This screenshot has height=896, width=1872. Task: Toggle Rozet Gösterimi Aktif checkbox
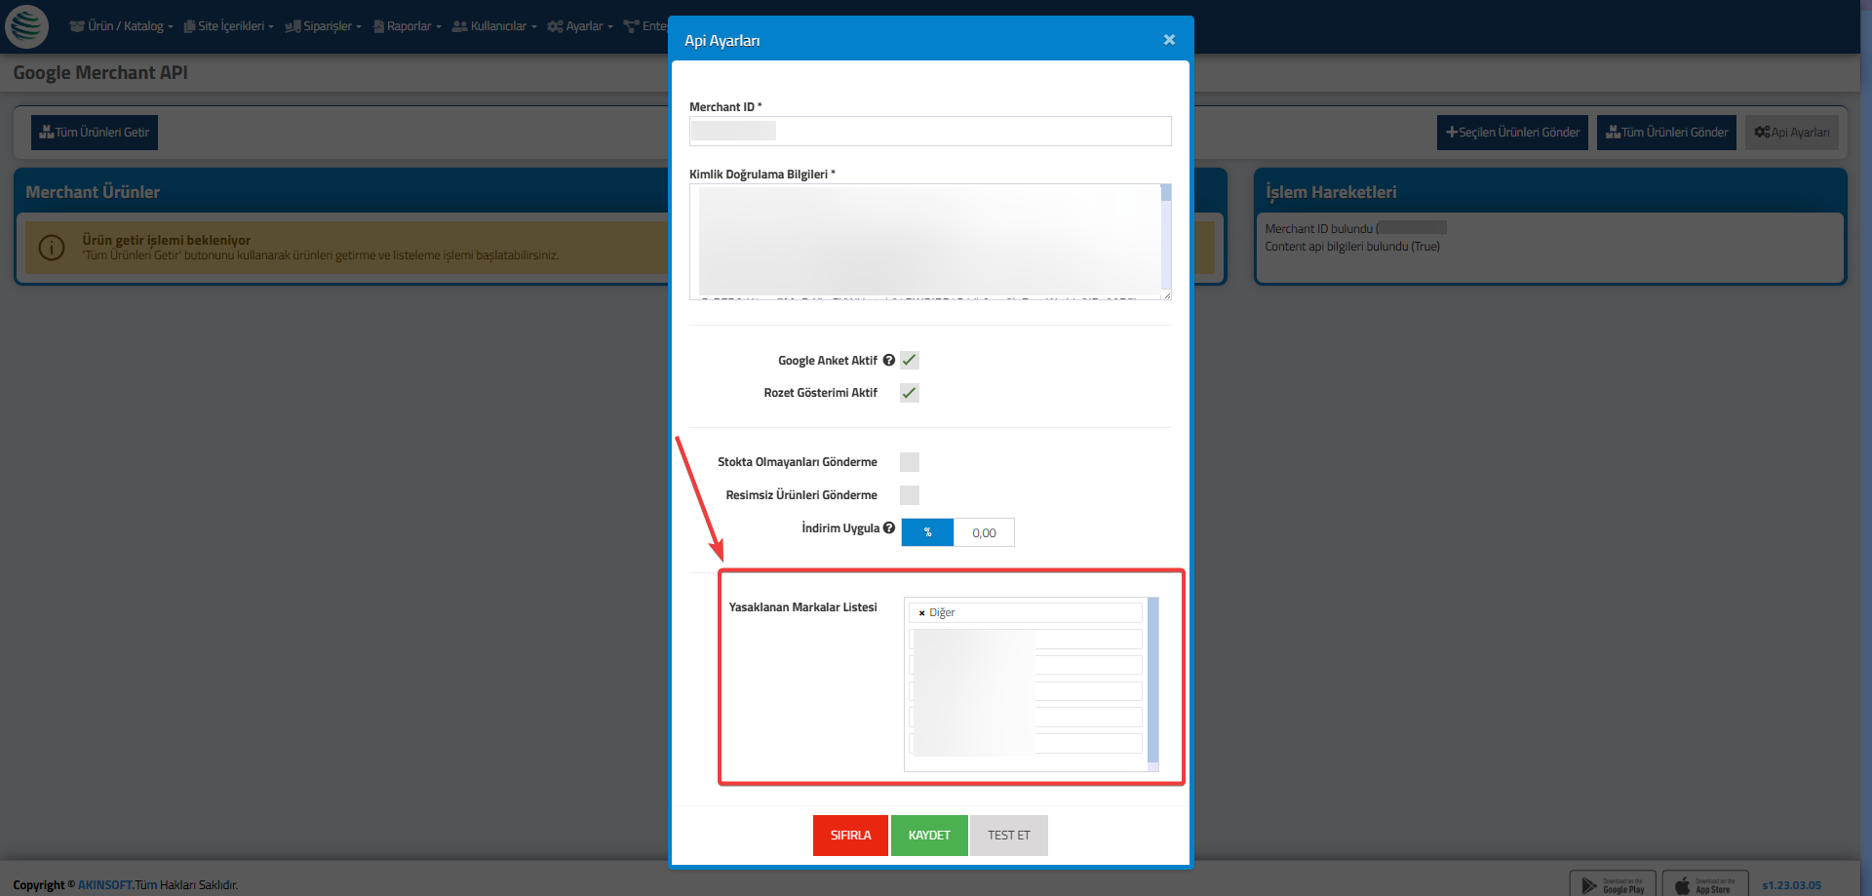coord(910,393)
